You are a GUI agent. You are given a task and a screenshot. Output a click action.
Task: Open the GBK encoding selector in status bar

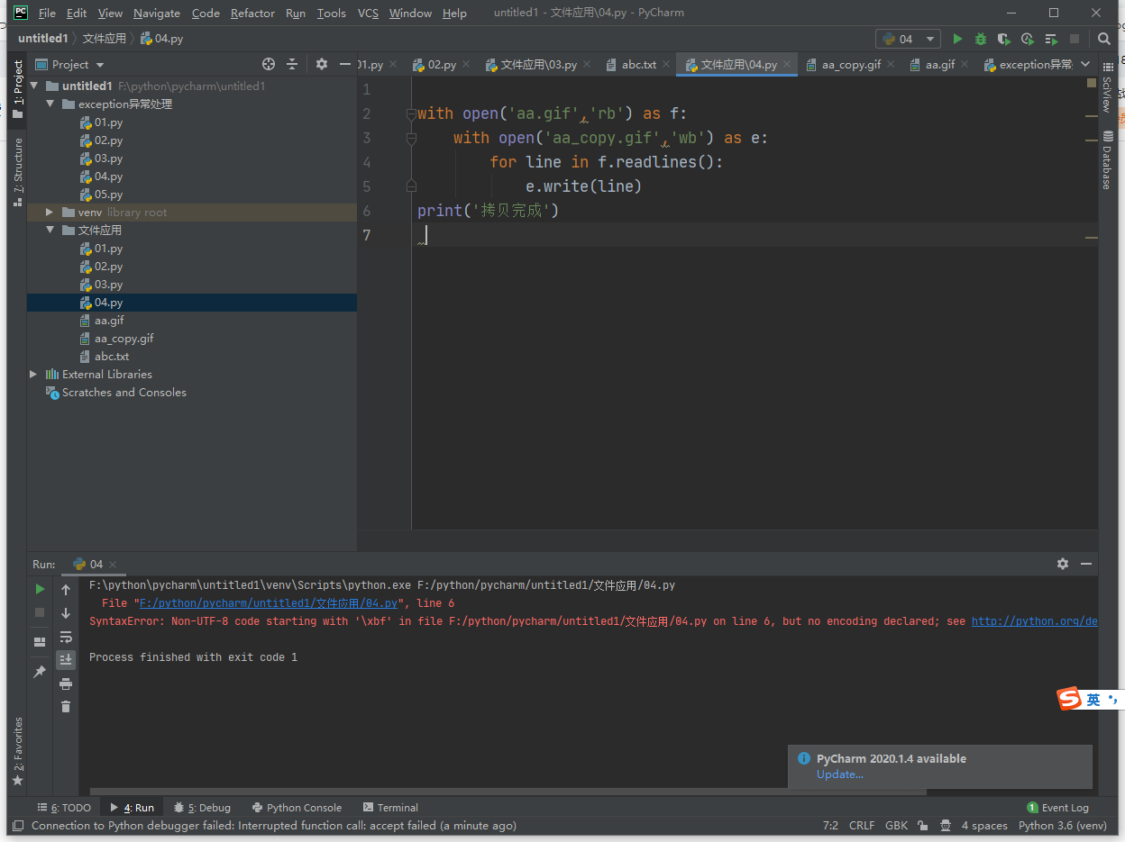896,826
